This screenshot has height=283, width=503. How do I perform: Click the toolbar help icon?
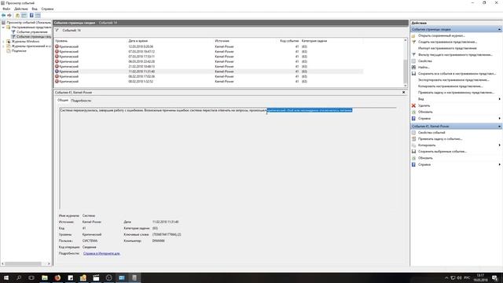click(x=31, y=16)
